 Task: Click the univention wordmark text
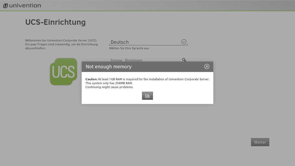tap(25, 5)
